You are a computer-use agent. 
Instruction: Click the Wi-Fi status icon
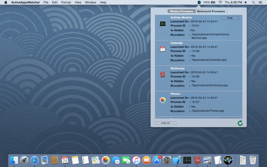click(220, 2)
